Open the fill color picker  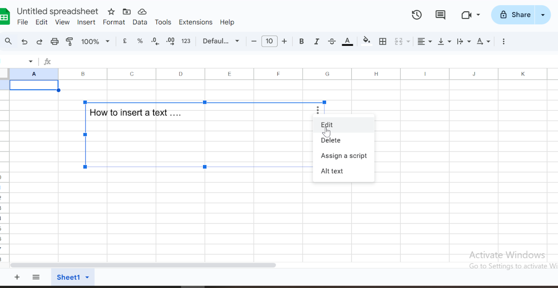[366, 41]
